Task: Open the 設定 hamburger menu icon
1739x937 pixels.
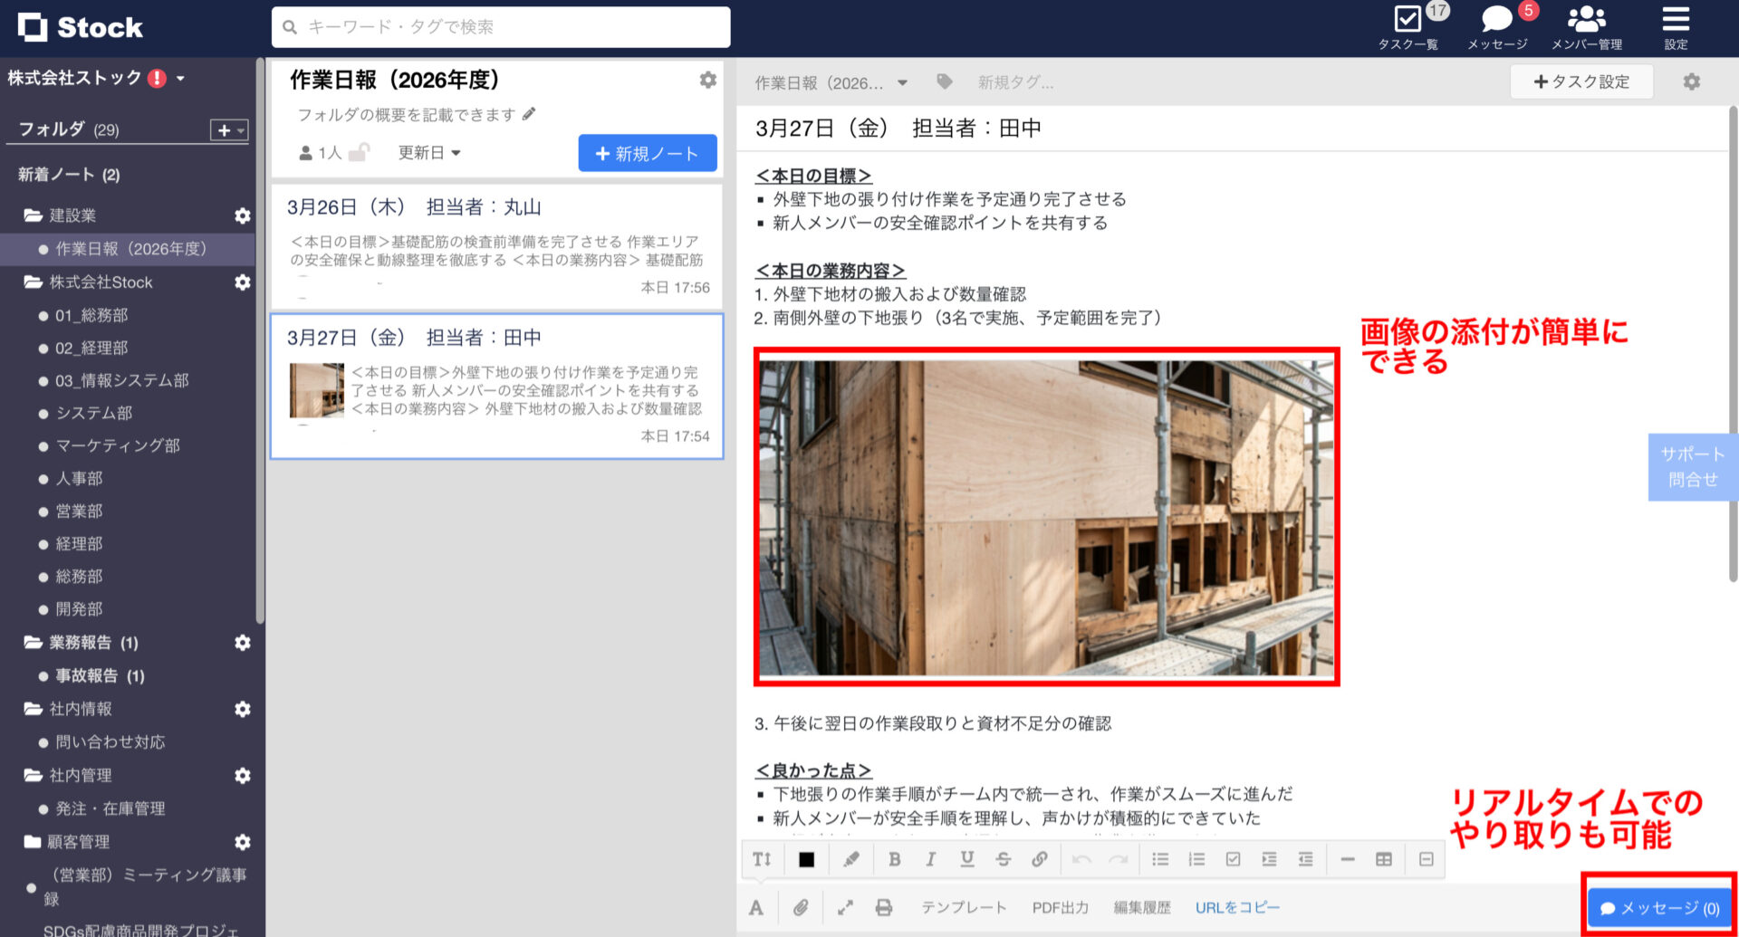Action: (x=1675, y=20)
